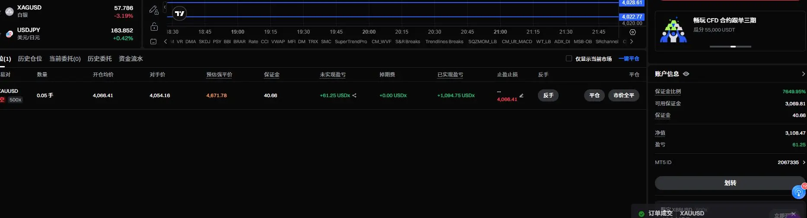Expand 账户信息 panel with right chevron
This screenshot has width=807, height=218.
803,74
